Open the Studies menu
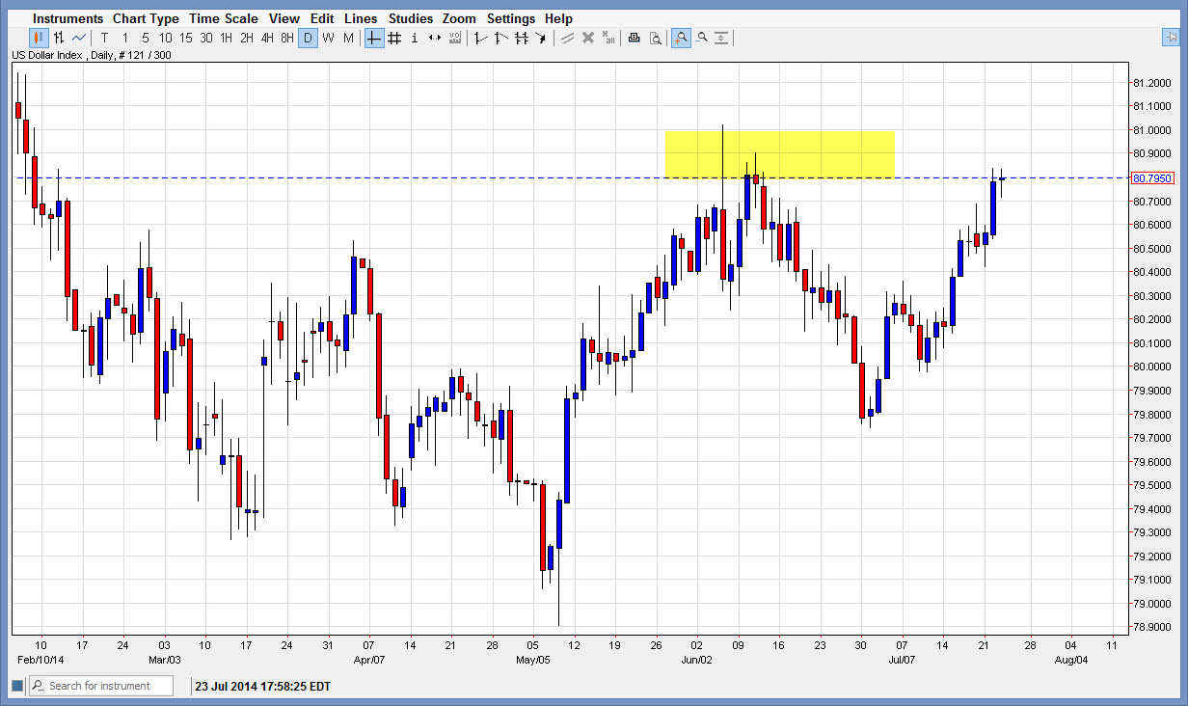 point(411,18)
